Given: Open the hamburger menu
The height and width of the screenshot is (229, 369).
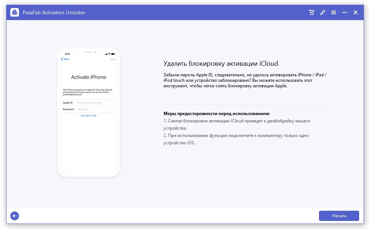Looking at the screenshot, I should [333, 12].
